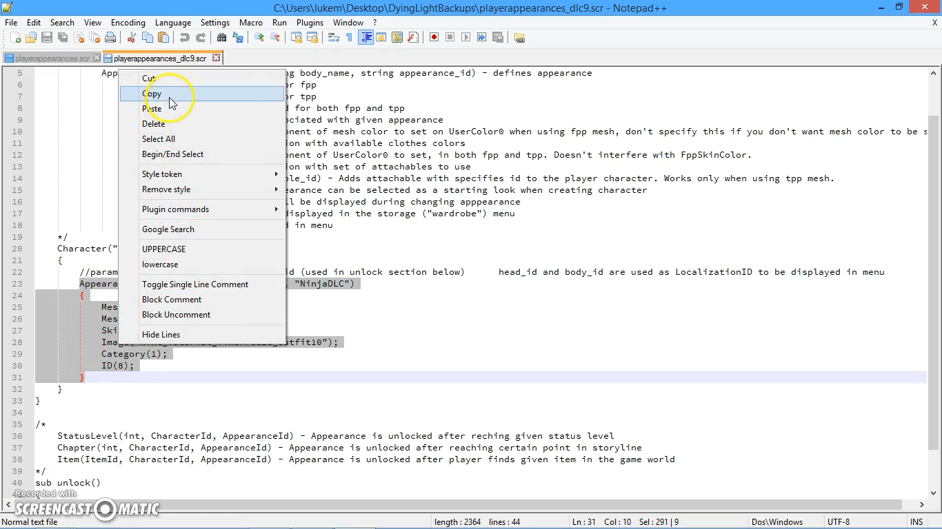
Task: Open the Plugins menu
Action: [310, 23]
